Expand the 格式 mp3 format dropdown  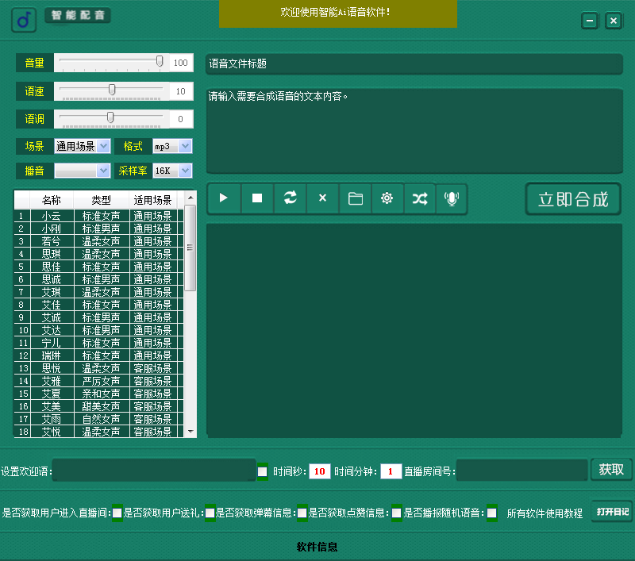click(185, 146)
